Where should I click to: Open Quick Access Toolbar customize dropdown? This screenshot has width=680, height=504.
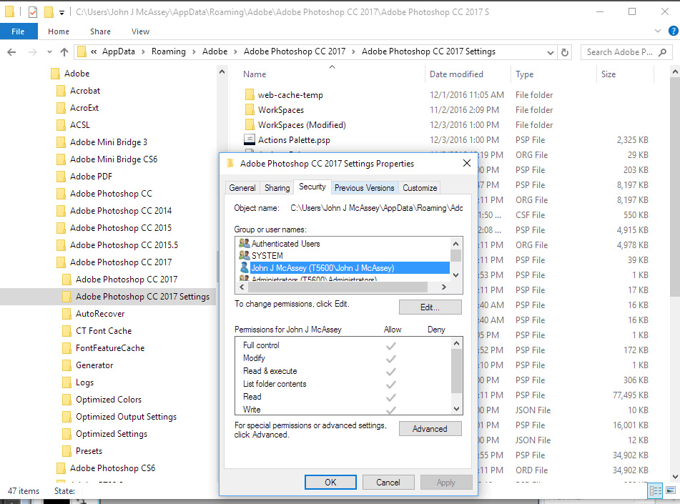point(62,13)
